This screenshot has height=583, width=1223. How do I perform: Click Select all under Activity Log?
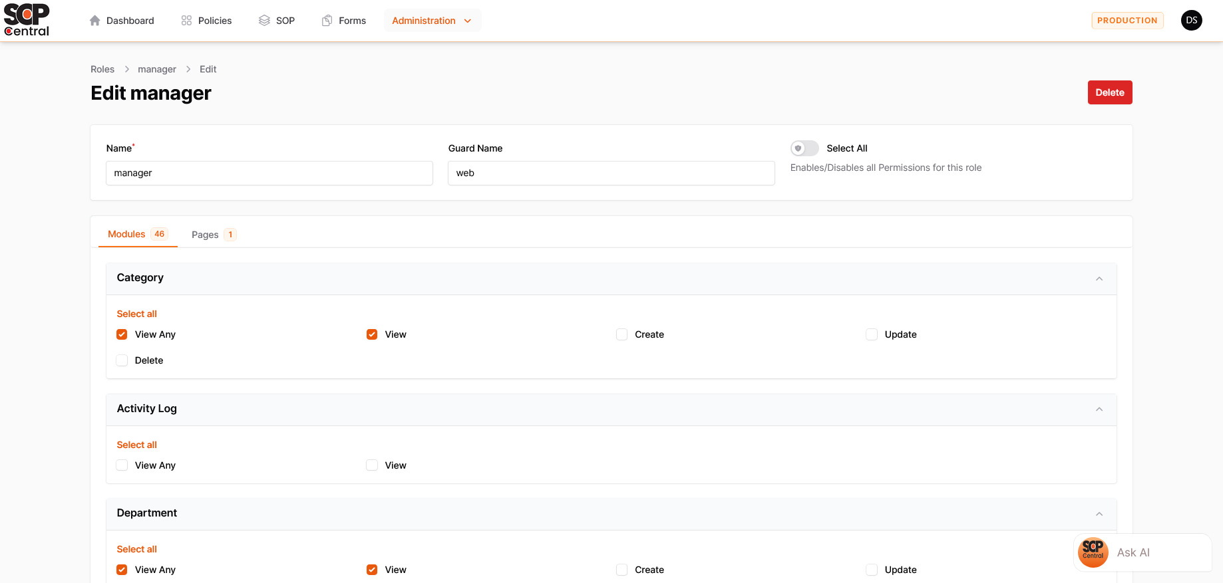136,445
